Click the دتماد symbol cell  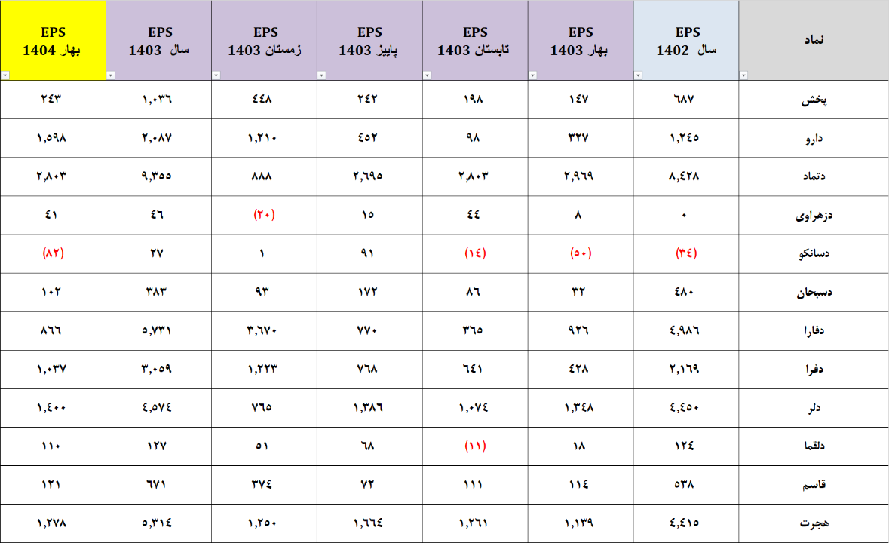point(813,176)
